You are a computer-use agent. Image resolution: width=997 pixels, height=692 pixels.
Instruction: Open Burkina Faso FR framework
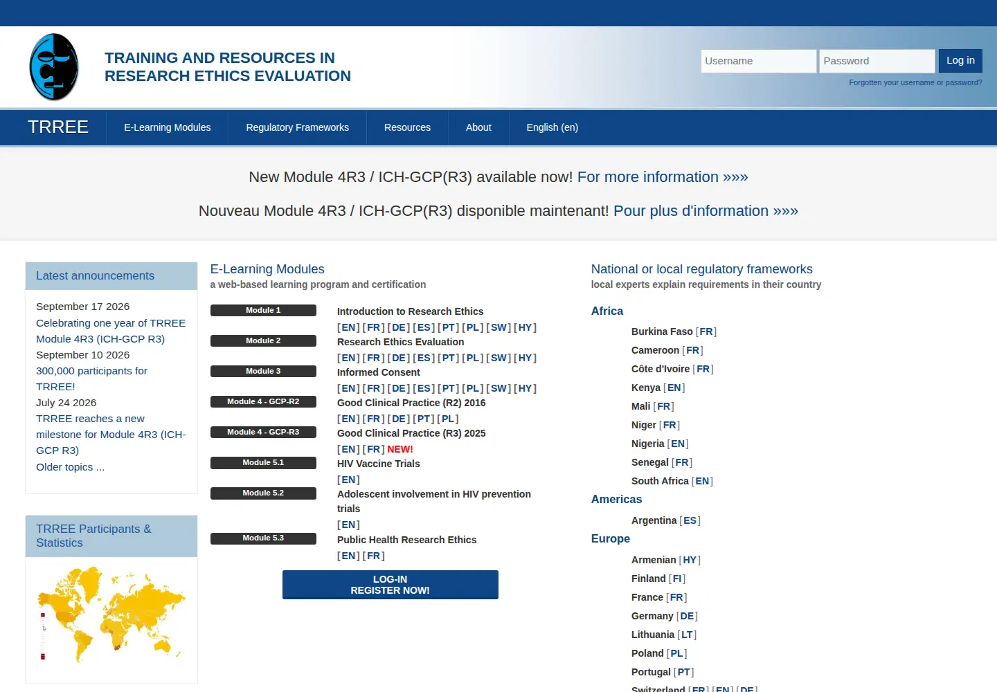point(706,331)
